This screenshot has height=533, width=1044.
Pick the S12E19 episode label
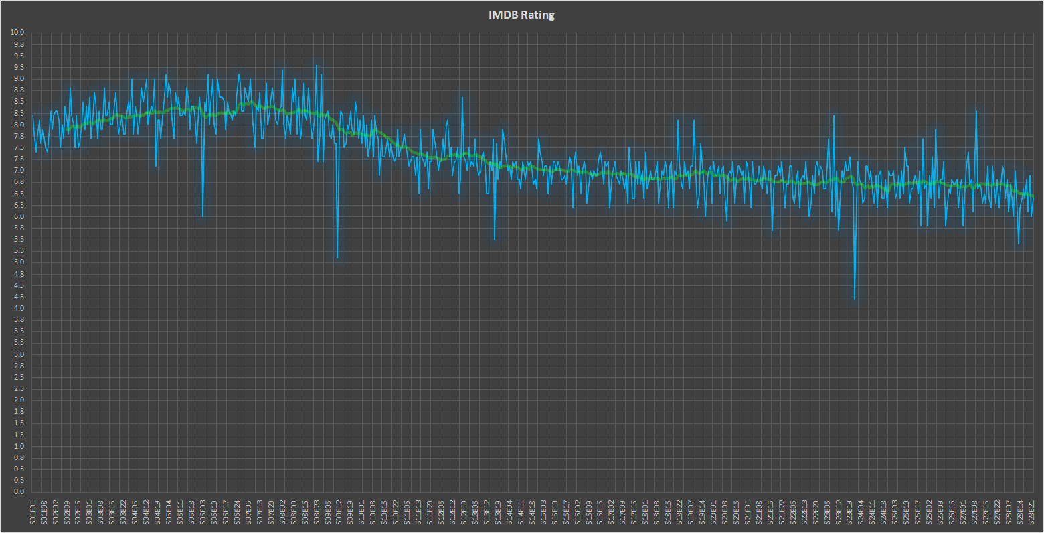pos(464,512)
